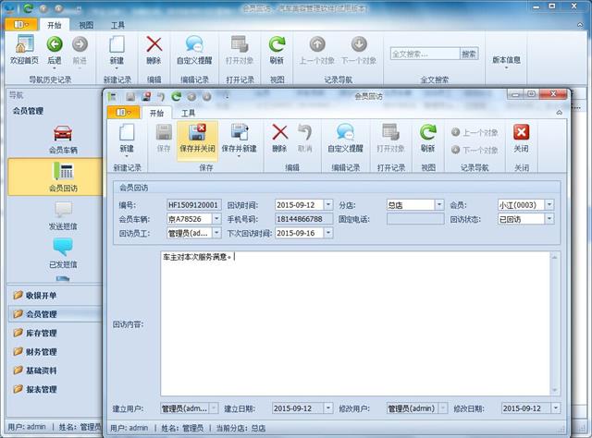Image resolution: width=592 pixels, height=438 pixels.
Task: Click the 手机号码 field 18144866788
Action: [304, 219]
